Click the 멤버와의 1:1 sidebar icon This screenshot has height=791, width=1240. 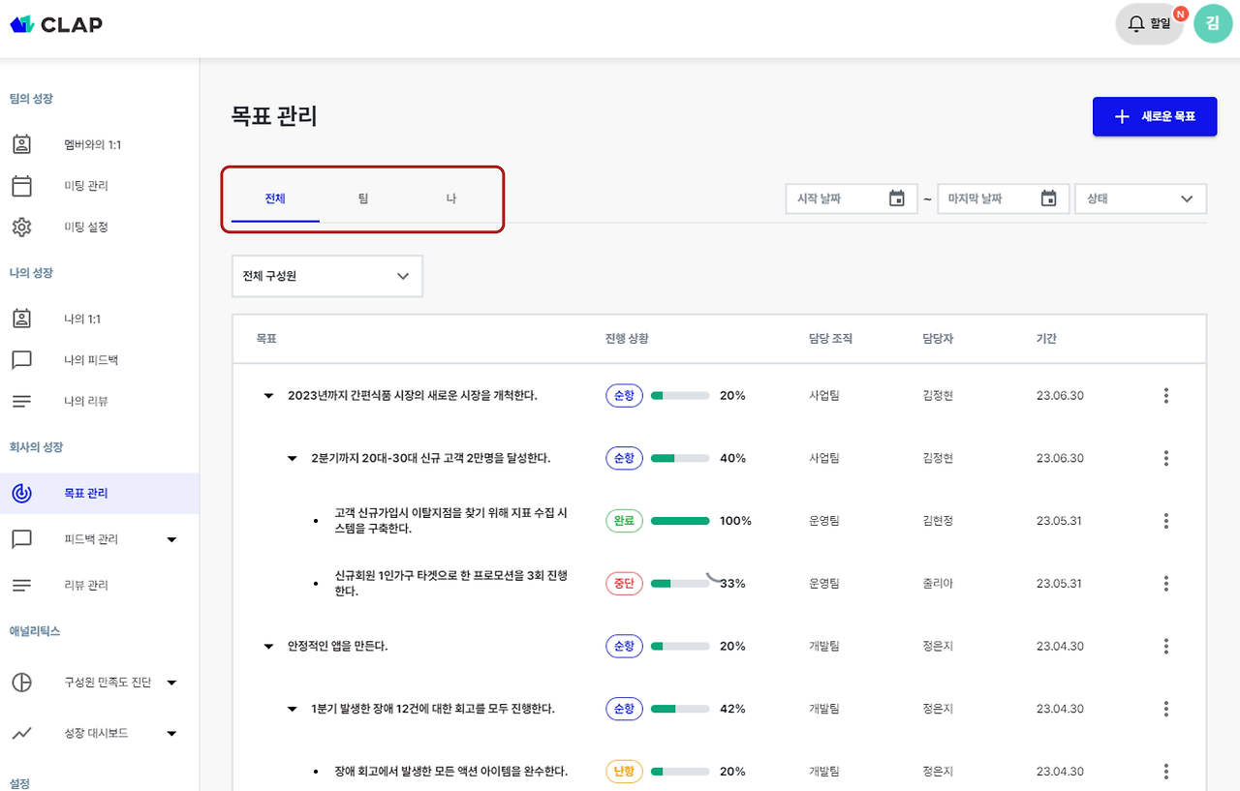pos(21,144)
